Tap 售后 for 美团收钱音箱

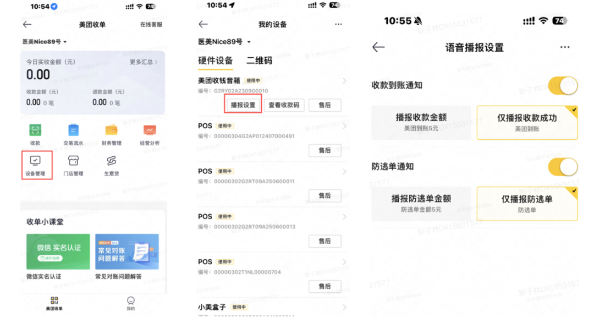(x=324, y=105)
